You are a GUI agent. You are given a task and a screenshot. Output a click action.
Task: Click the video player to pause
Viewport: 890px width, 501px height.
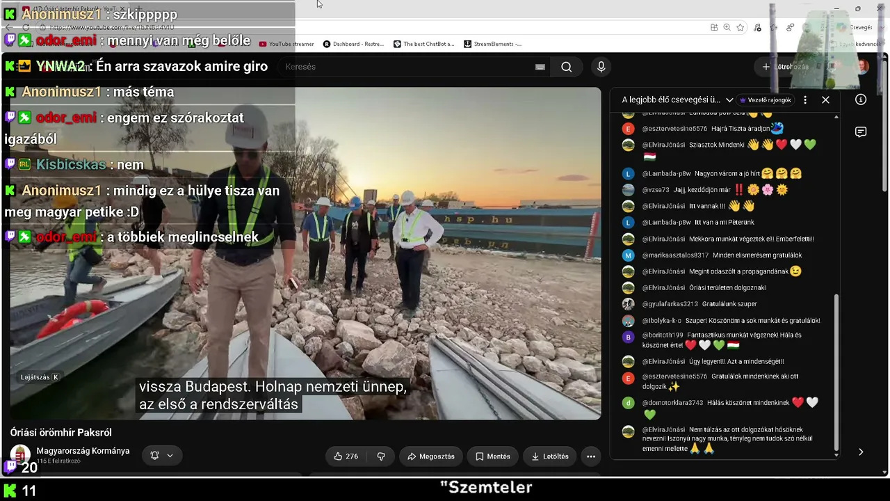306,253
